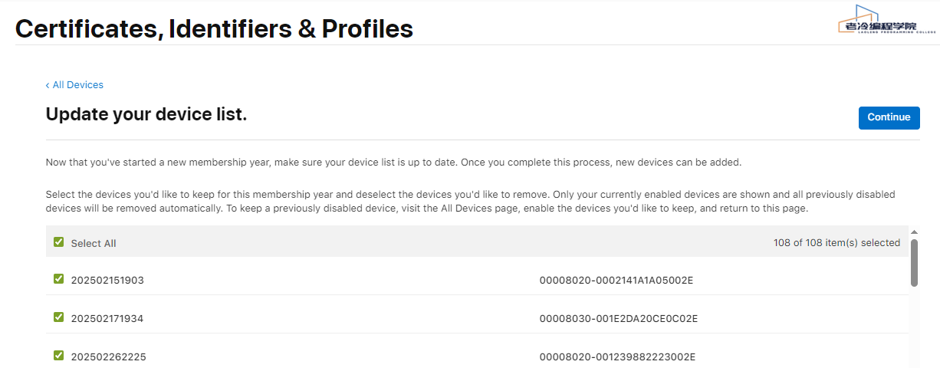Click the Select All label text
Viewport: 940px width, 368px height.
tap(94, 244)
